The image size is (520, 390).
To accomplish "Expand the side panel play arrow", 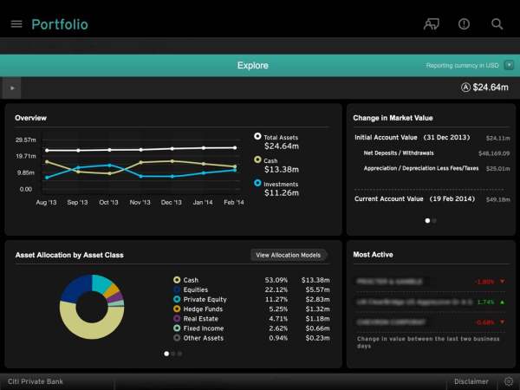I will 12,88.
